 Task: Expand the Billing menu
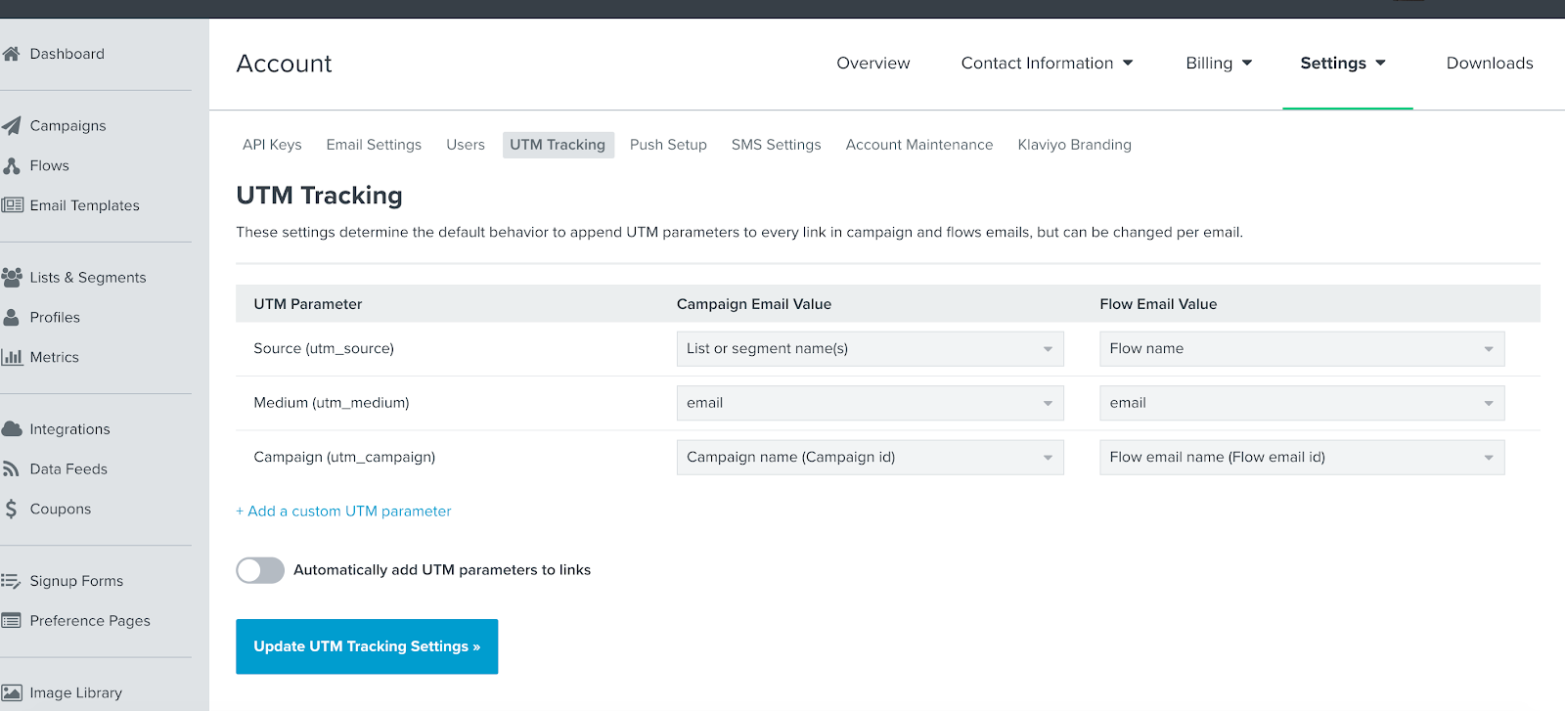pos(1219,64)
